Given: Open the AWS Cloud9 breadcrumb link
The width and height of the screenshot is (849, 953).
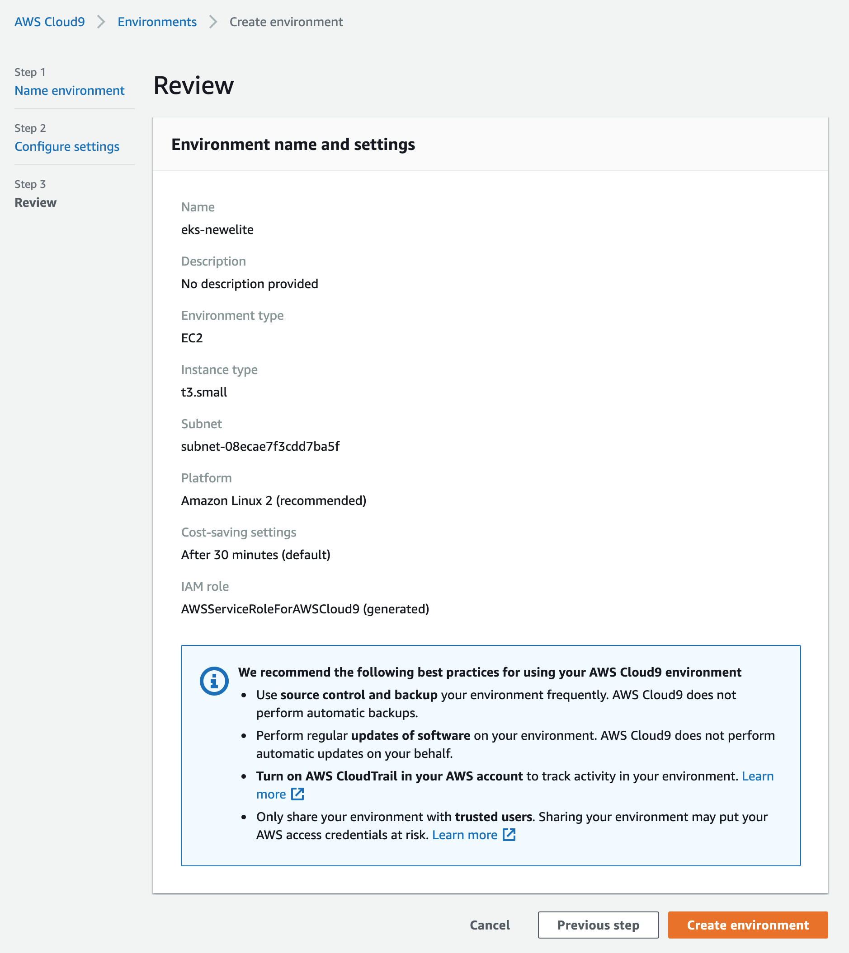Looking at the screenshot, I should pos(49,22).
